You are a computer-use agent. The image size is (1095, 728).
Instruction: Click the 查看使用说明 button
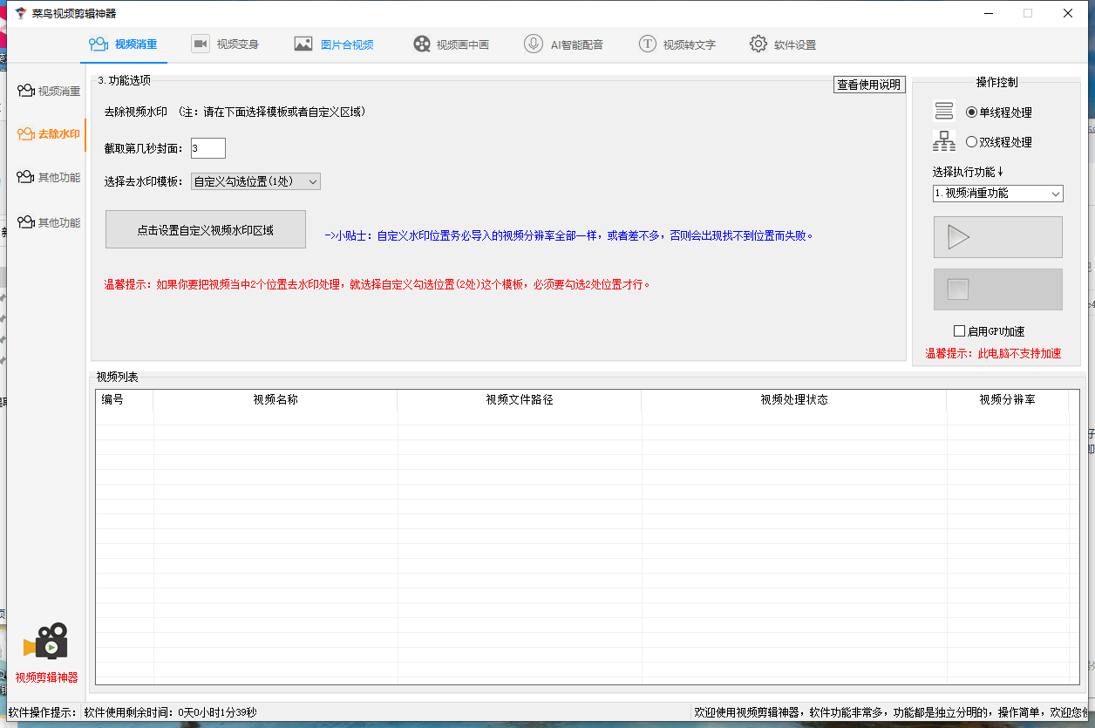click(x=869, y=85)
